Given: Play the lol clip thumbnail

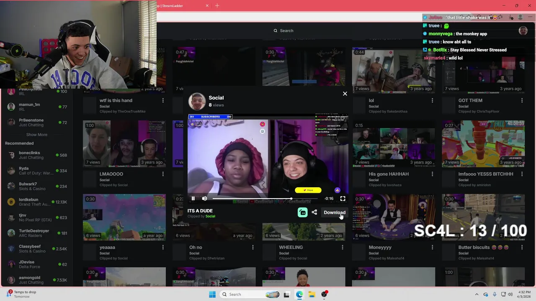Looking at the screenshot, I should [394, 70].
